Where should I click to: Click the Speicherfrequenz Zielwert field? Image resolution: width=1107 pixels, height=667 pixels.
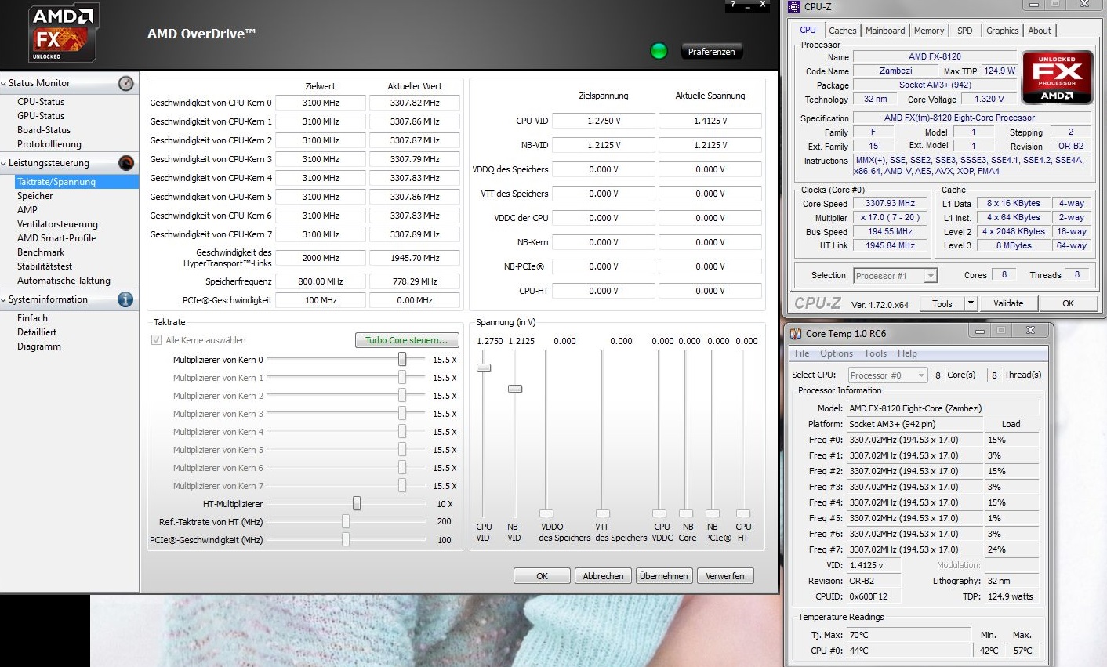coord(321,281)
